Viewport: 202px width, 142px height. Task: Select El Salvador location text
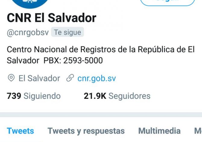39,78
